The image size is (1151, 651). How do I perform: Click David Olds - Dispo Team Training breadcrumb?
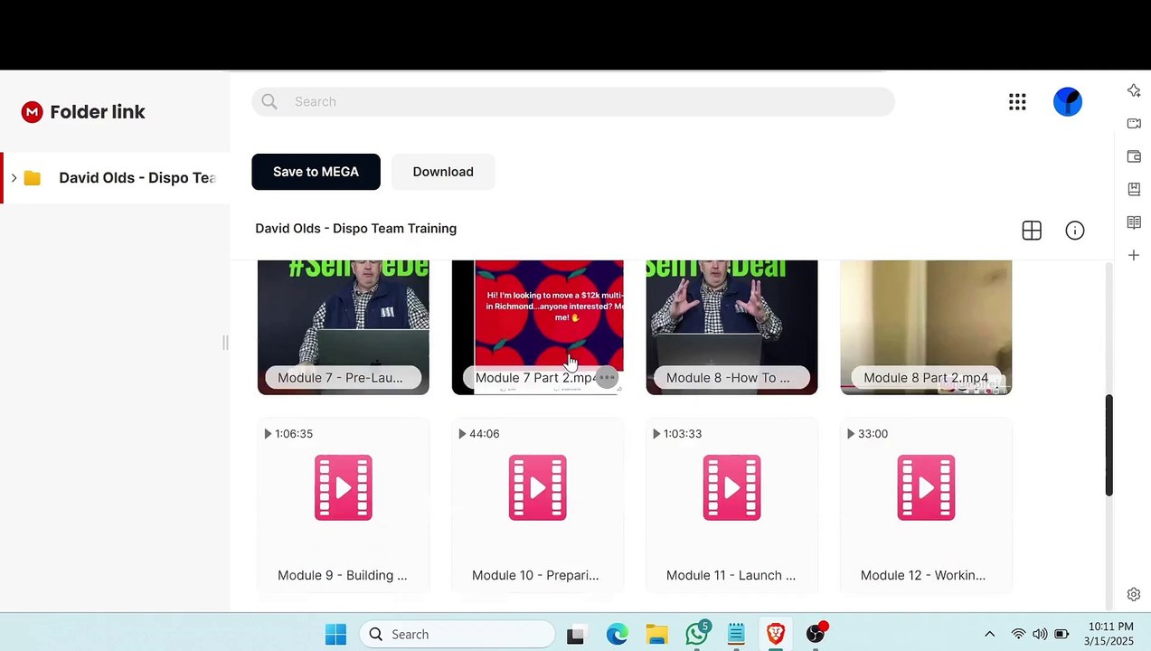tap(356, 229)
